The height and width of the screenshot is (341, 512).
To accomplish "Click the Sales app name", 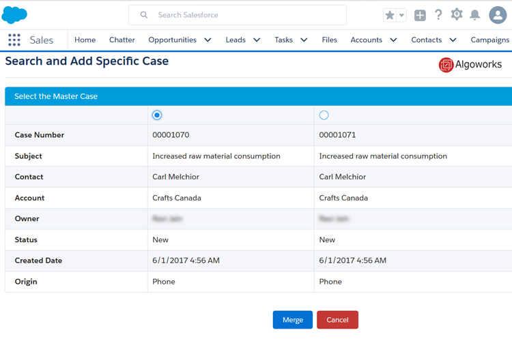I will tap(42, 40).
